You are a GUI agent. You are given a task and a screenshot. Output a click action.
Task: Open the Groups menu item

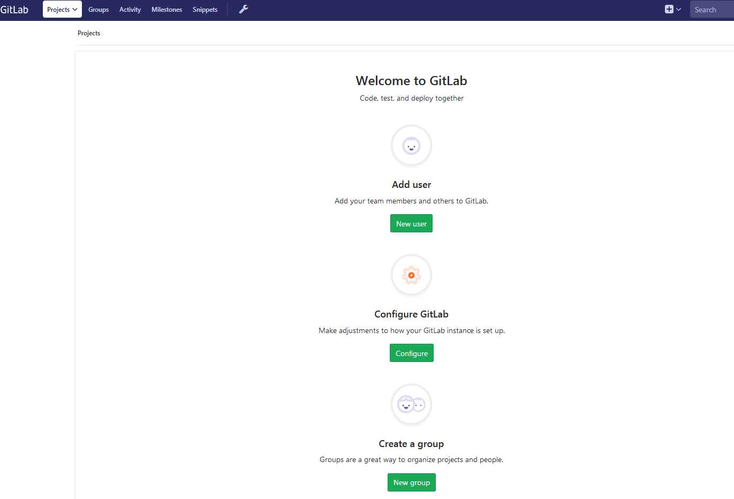point(99,10)
